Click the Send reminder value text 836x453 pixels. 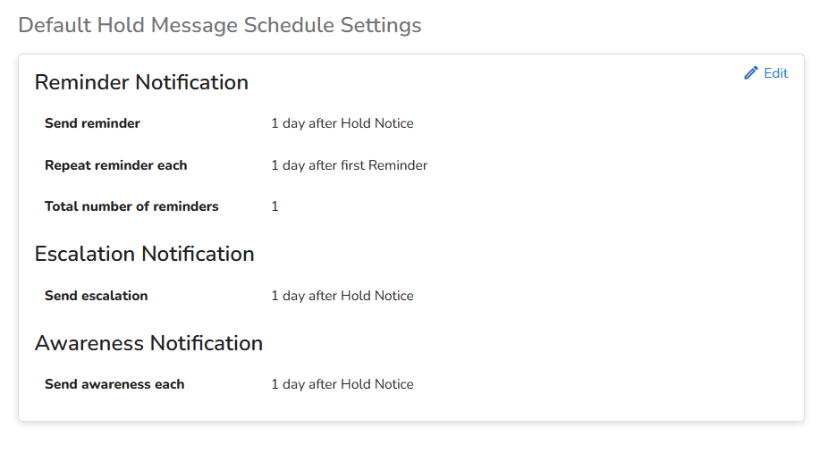[x=342, y=123]
